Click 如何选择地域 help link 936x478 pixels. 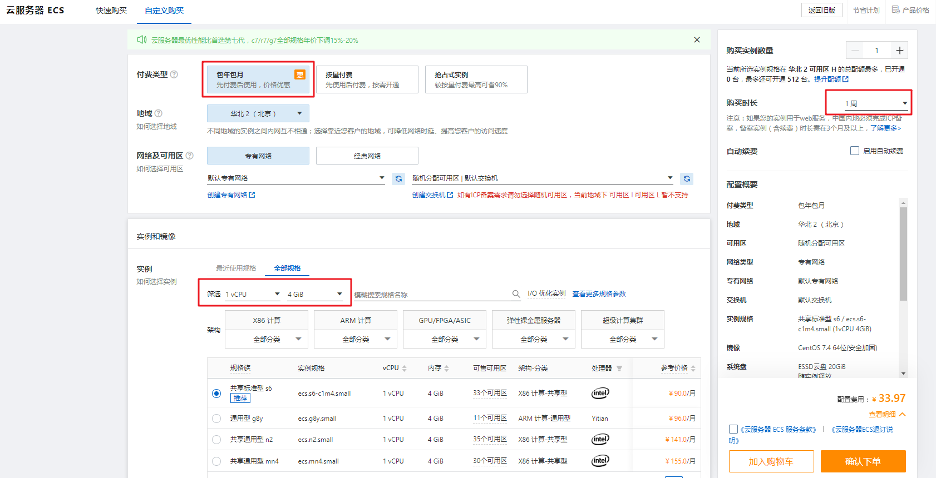(156, 127)
